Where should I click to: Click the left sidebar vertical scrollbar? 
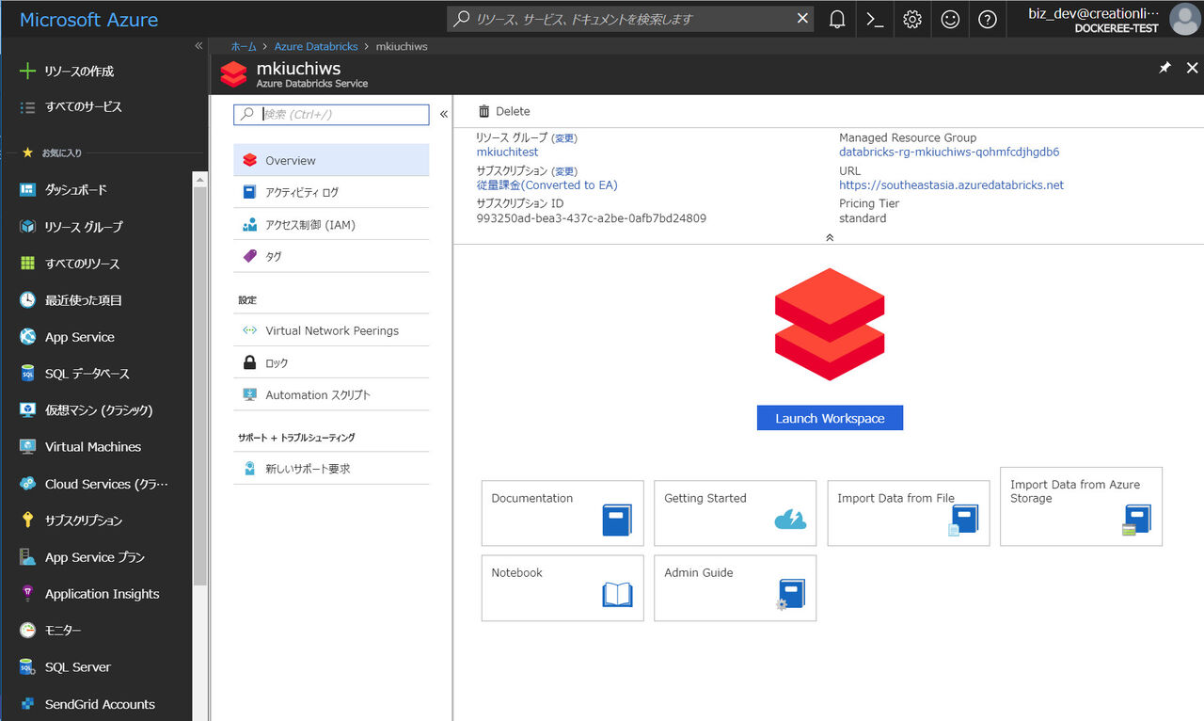tap(199, 386)
